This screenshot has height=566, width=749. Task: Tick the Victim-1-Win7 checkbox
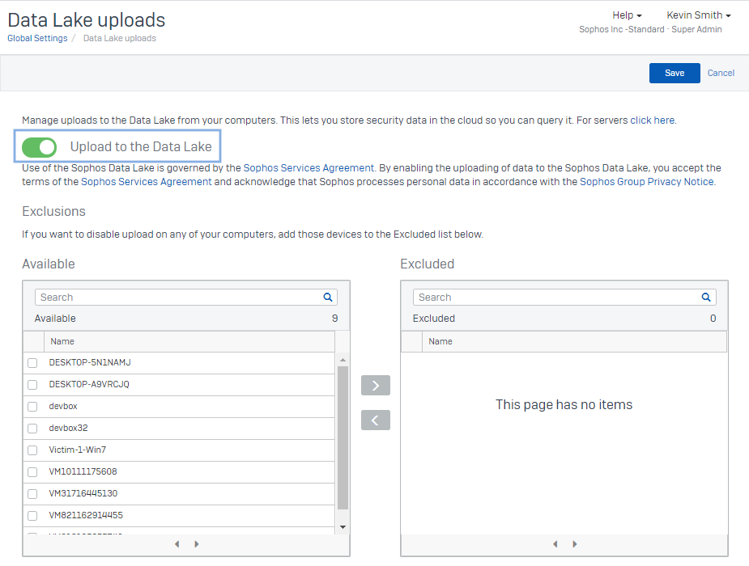tap(32, 450)
